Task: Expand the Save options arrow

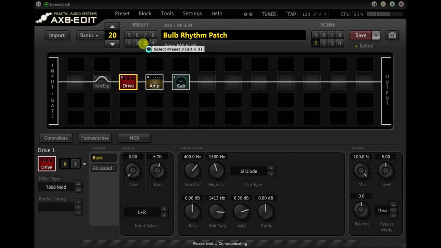Action: pyautogui.click(x=376, y=35)
